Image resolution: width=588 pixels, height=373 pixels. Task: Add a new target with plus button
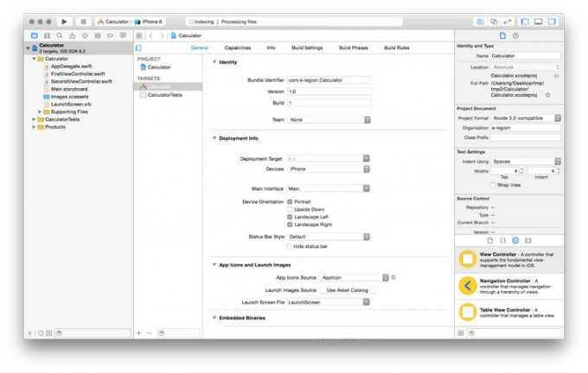(138, 333)
